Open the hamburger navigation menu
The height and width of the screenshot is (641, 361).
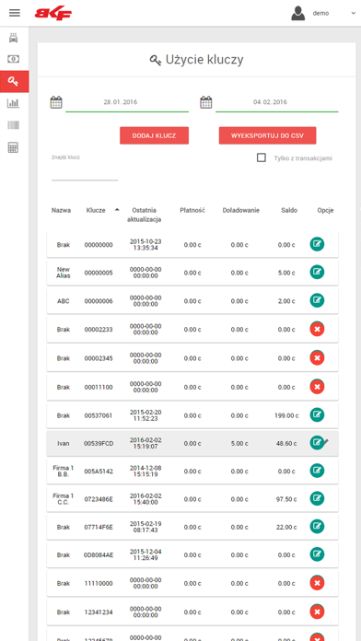pos(15,13)
